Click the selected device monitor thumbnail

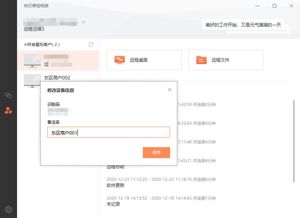click(32, 61)
